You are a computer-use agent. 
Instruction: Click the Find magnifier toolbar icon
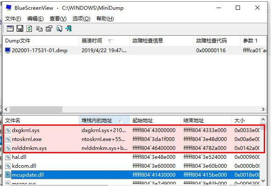click(59, 28)
